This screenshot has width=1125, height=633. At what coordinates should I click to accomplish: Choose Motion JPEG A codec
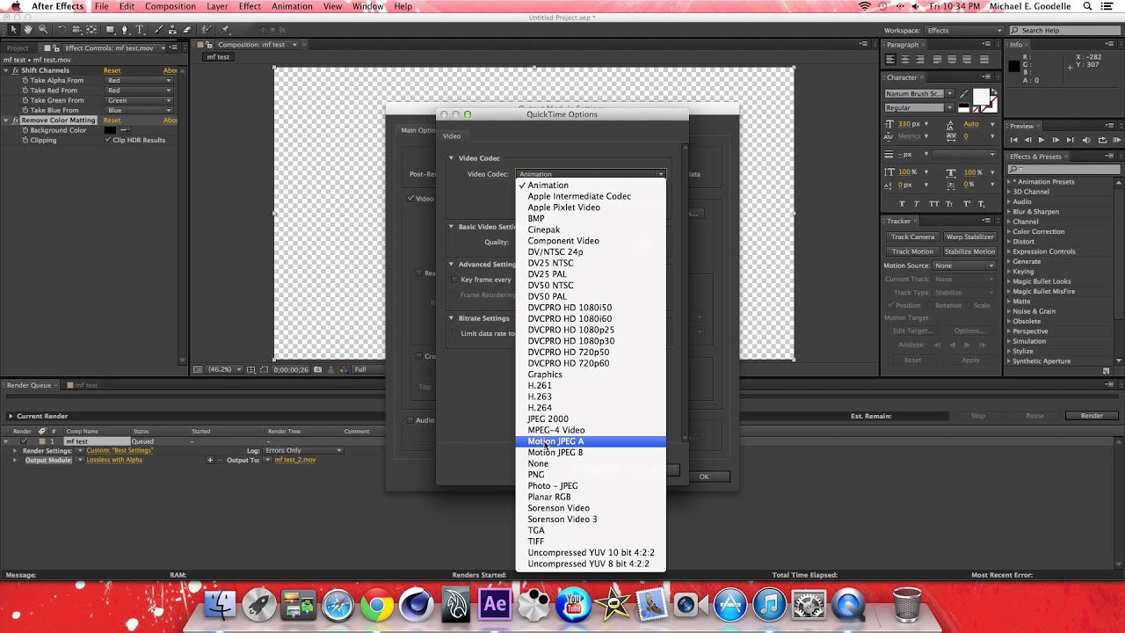591,441
